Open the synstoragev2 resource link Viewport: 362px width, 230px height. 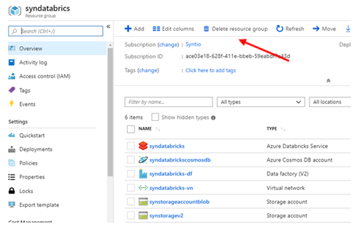tap(166, 216)
